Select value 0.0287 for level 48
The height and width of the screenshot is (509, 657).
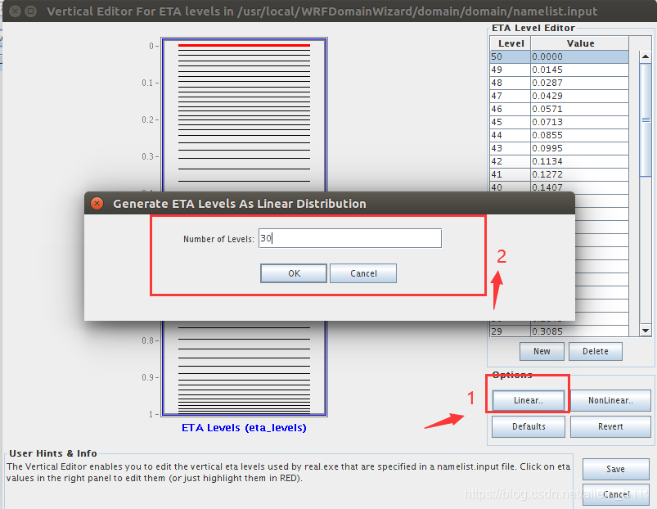[x=579, y=83]
